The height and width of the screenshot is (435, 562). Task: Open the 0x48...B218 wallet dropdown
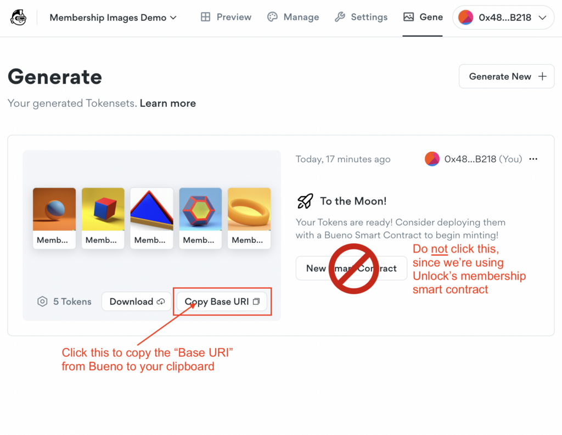point(503,18)
